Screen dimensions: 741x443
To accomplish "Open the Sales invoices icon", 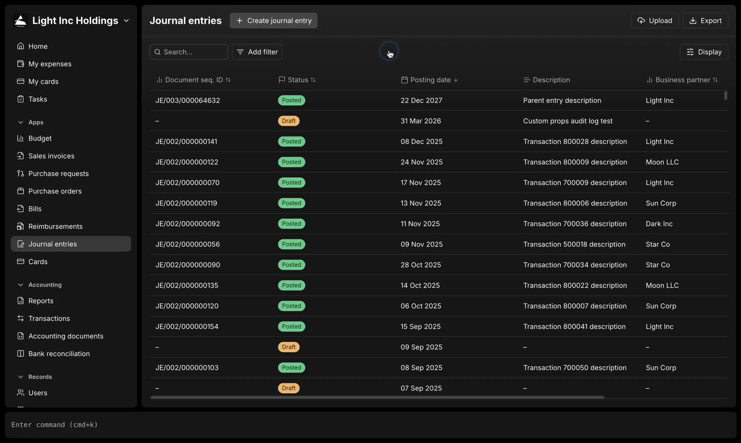I will tap(21, 156).
